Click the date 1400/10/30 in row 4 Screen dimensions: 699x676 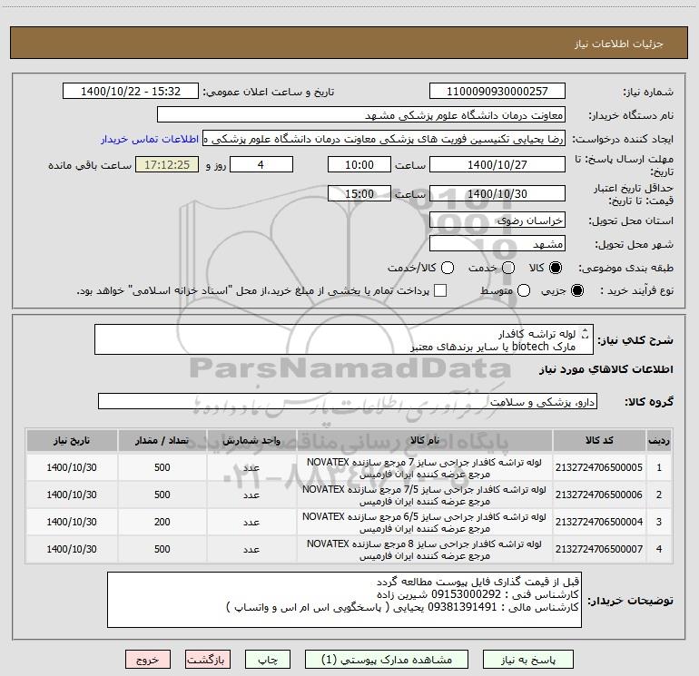[x=72, y=549]
